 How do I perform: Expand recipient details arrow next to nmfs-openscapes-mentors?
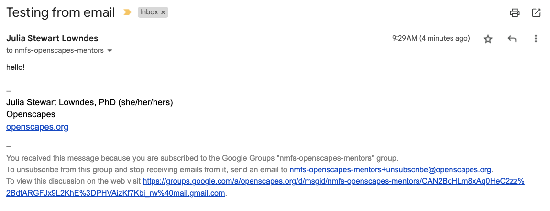click(x=110, y=51)
